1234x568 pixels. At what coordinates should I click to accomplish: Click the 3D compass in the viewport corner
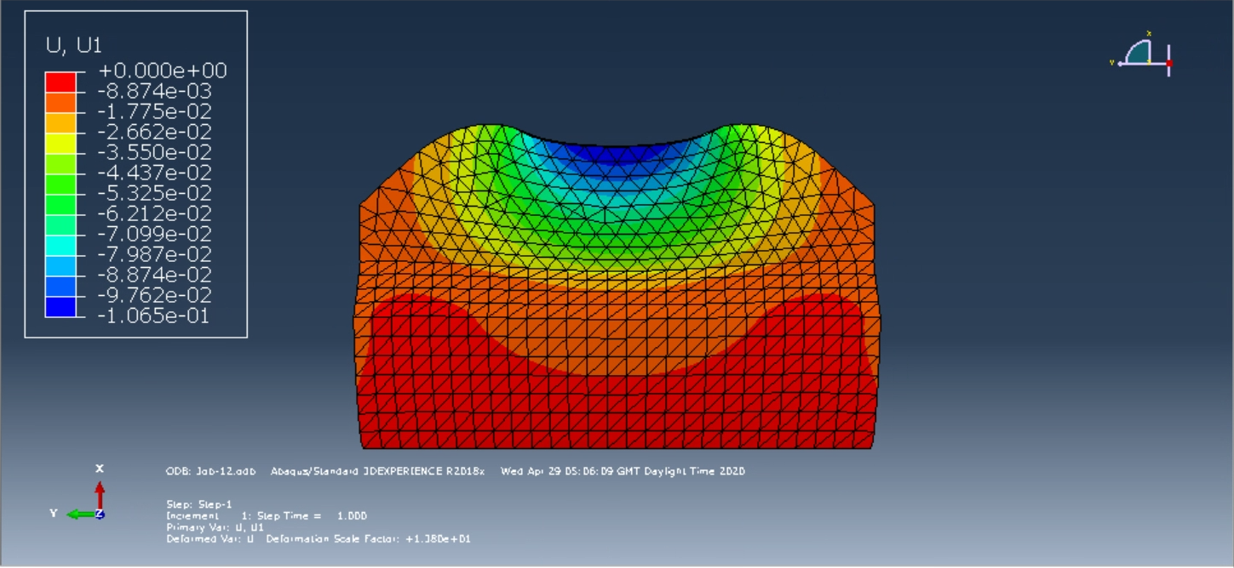(x=1144, y=54)
